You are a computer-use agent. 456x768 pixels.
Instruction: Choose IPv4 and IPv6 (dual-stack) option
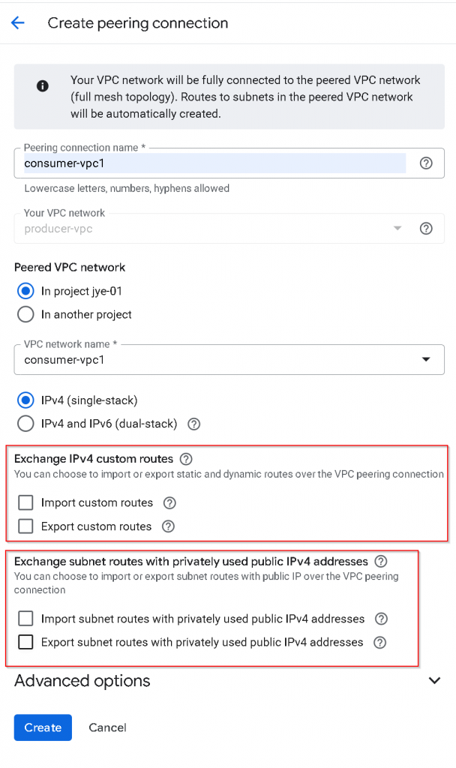tap(26, 424)
